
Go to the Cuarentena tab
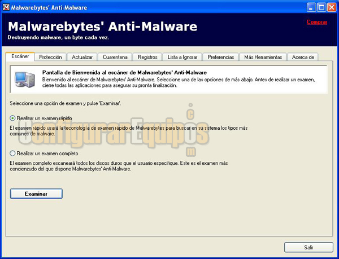click(x=115, y=57)
